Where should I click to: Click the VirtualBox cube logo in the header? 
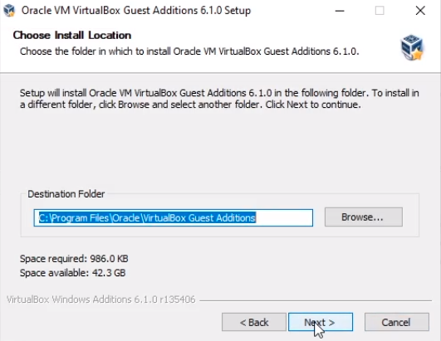pyautogui.click(x=412, y=47)
